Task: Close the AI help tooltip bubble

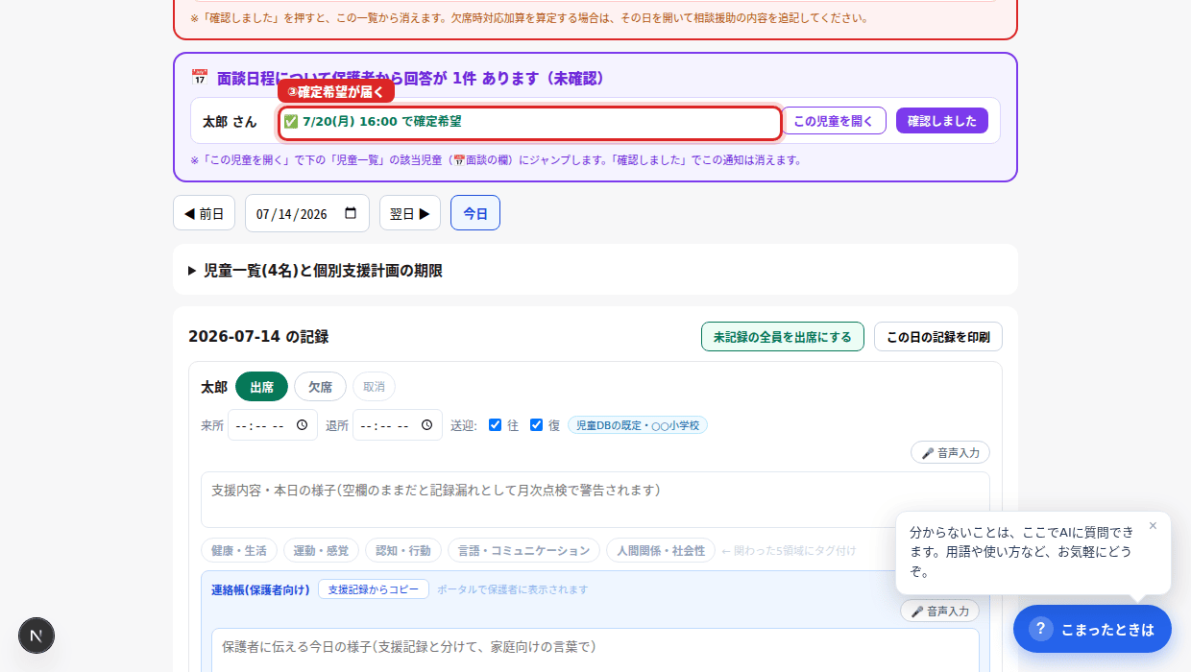Action: click(1153, 526)
